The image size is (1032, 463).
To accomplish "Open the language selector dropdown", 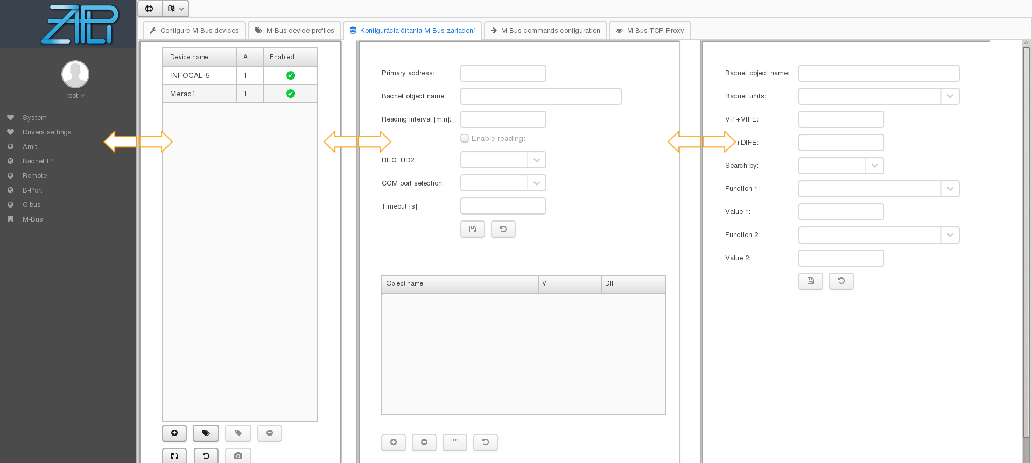I will [x=176, y=9].
